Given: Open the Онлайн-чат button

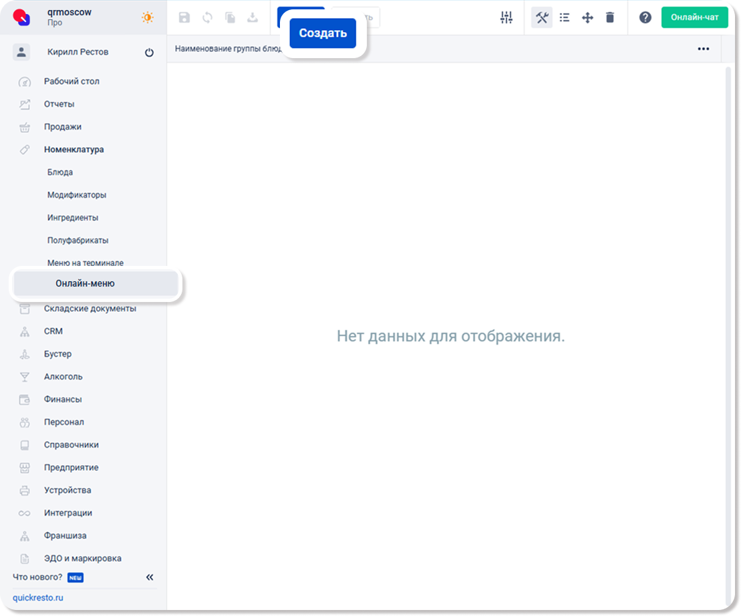Looking at the screenshot, I should click(x=695, y=18).
